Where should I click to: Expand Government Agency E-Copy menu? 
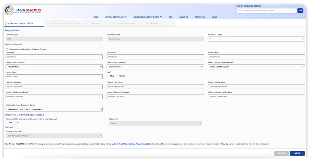point(148,17)
